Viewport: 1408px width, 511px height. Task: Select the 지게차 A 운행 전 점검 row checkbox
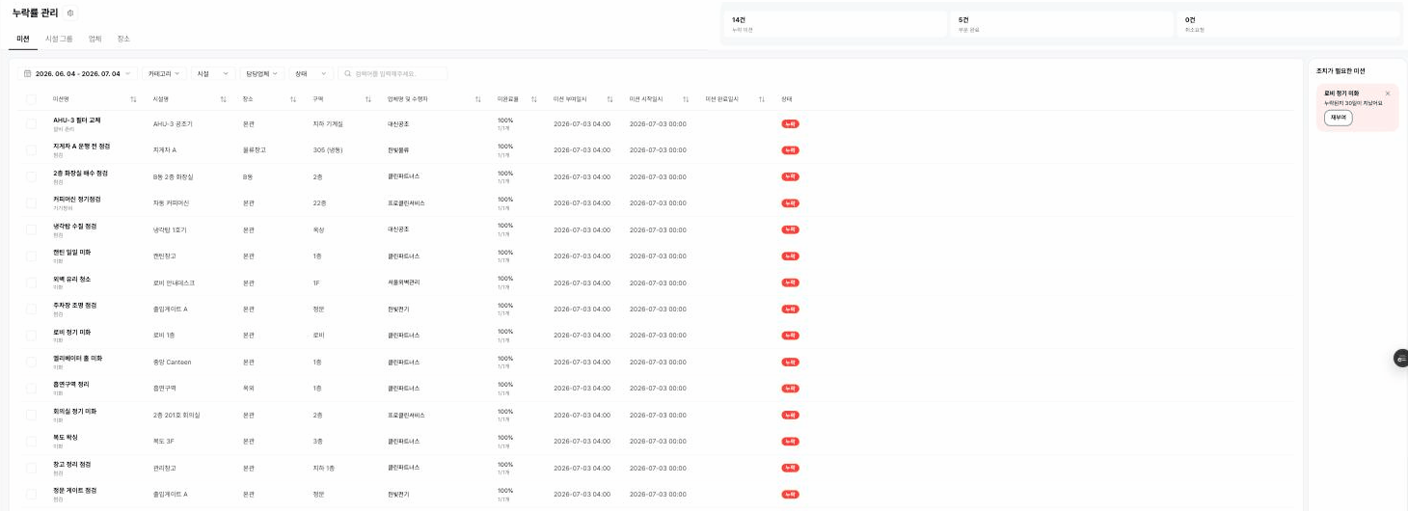[x=31, y=150]
